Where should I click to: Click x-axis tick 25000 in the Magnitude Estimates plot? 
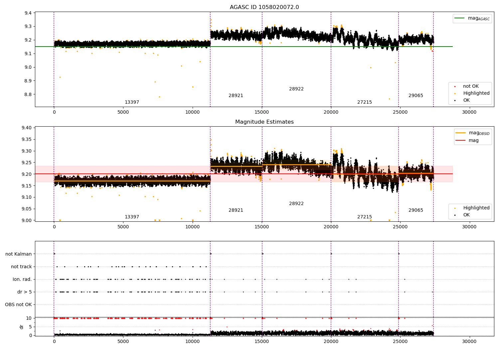tap(400, 227)
